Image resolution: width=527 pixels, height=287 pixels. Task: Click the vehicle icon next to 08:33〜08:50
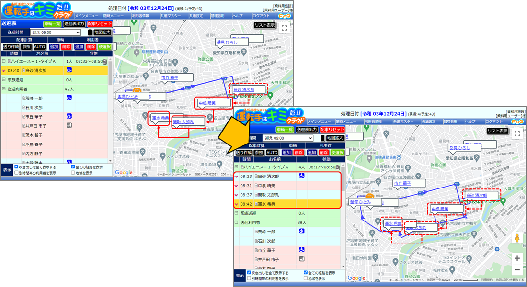pos(105,61)
